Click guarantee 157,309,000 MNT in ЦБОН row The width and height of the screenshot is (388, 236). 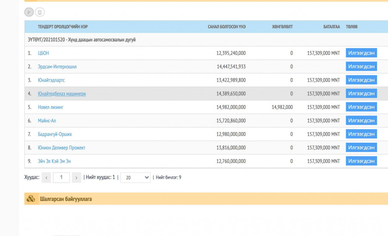coord(324,53)
